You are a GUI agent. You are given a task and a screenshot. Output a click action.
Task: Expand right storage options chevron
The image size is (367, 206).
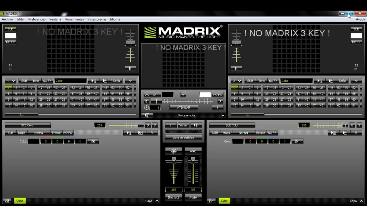tap(356, 81)
